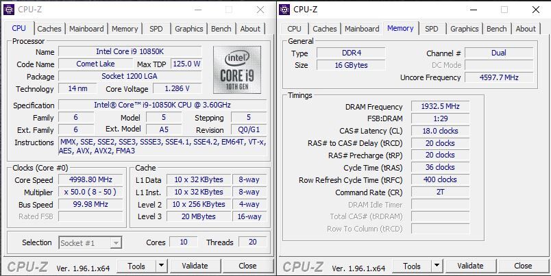Click the Max TDP value '125.0 W'
551x276 pixels.
pyautogui.click(x=186, y=64)
